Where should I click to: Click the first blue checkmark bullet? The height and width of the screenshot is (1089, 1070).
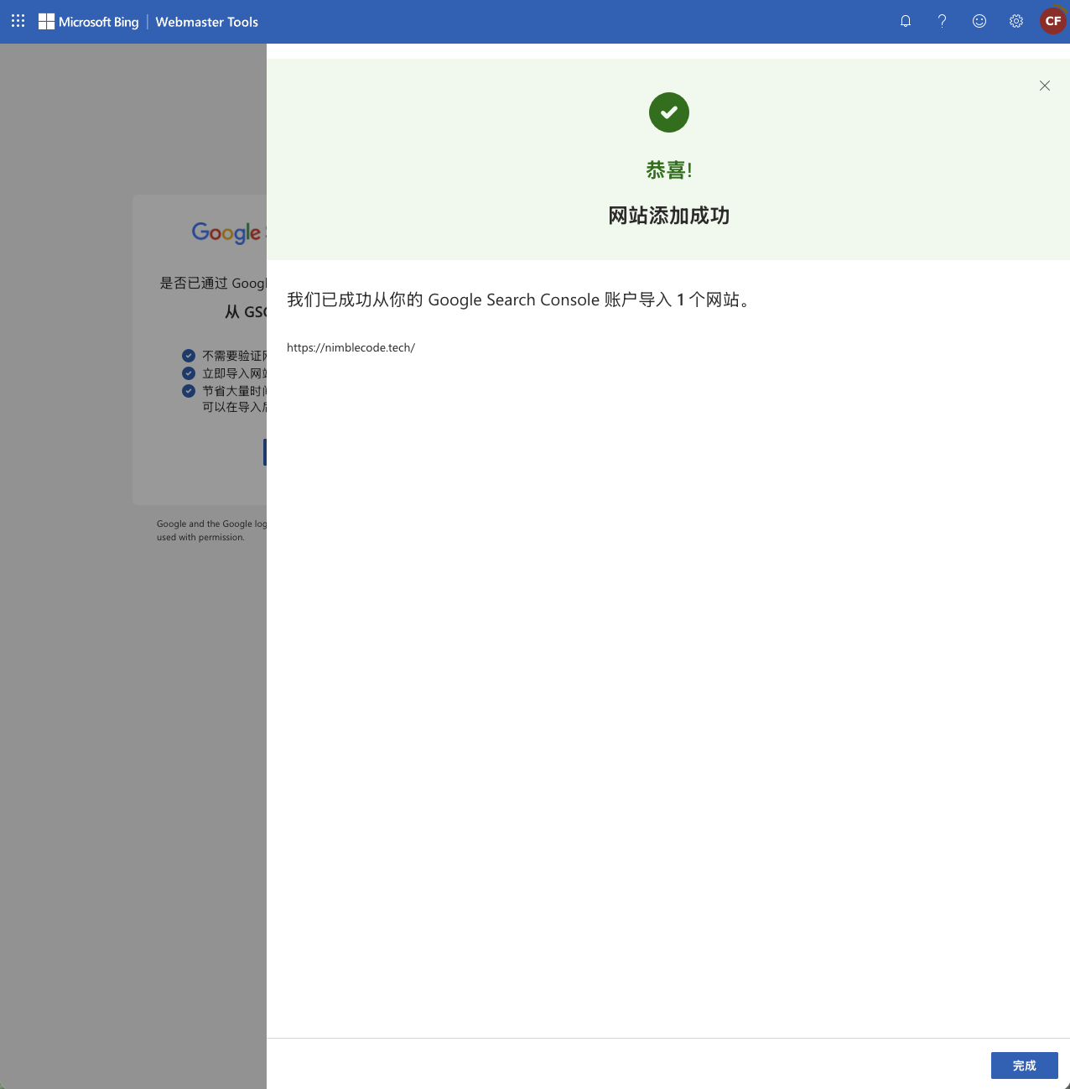189,356
